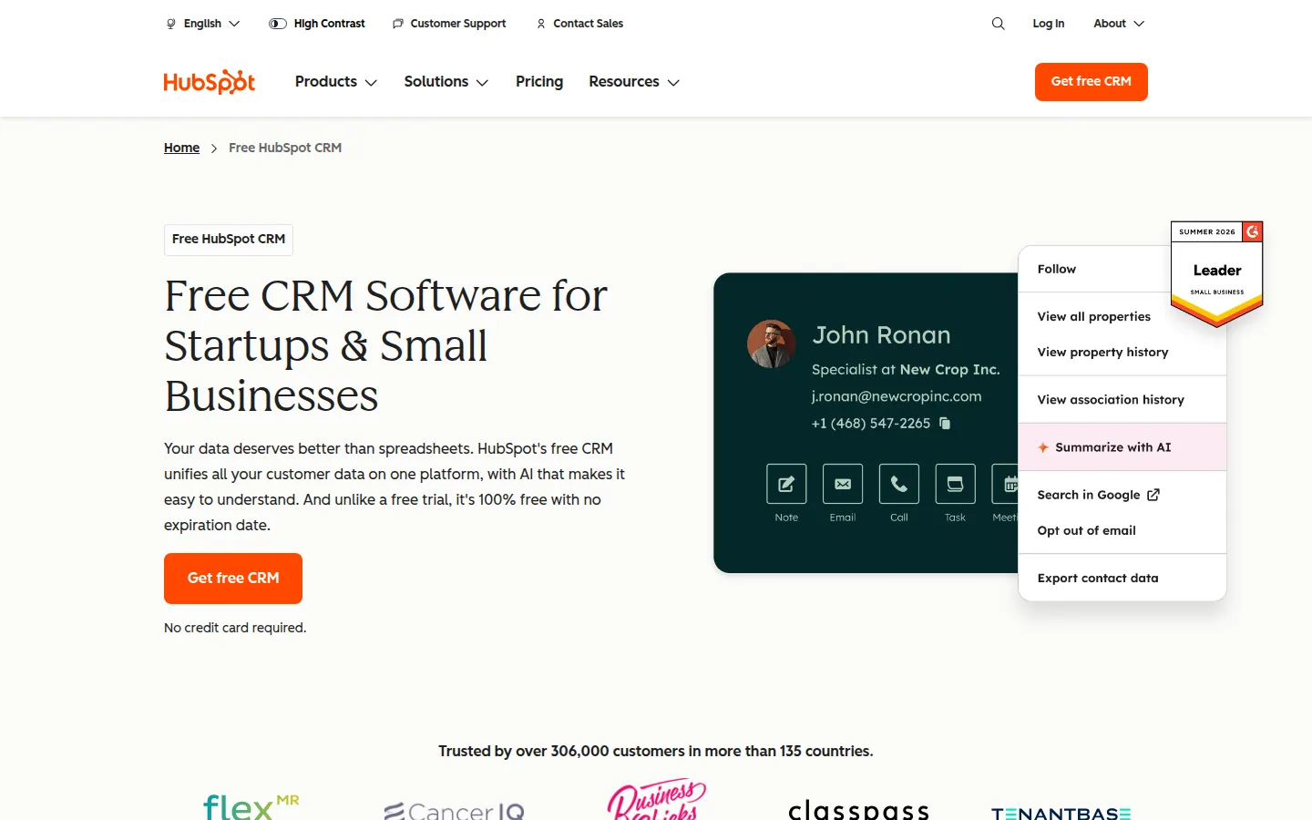Click the CancerIQ logo

click(454, 810)
